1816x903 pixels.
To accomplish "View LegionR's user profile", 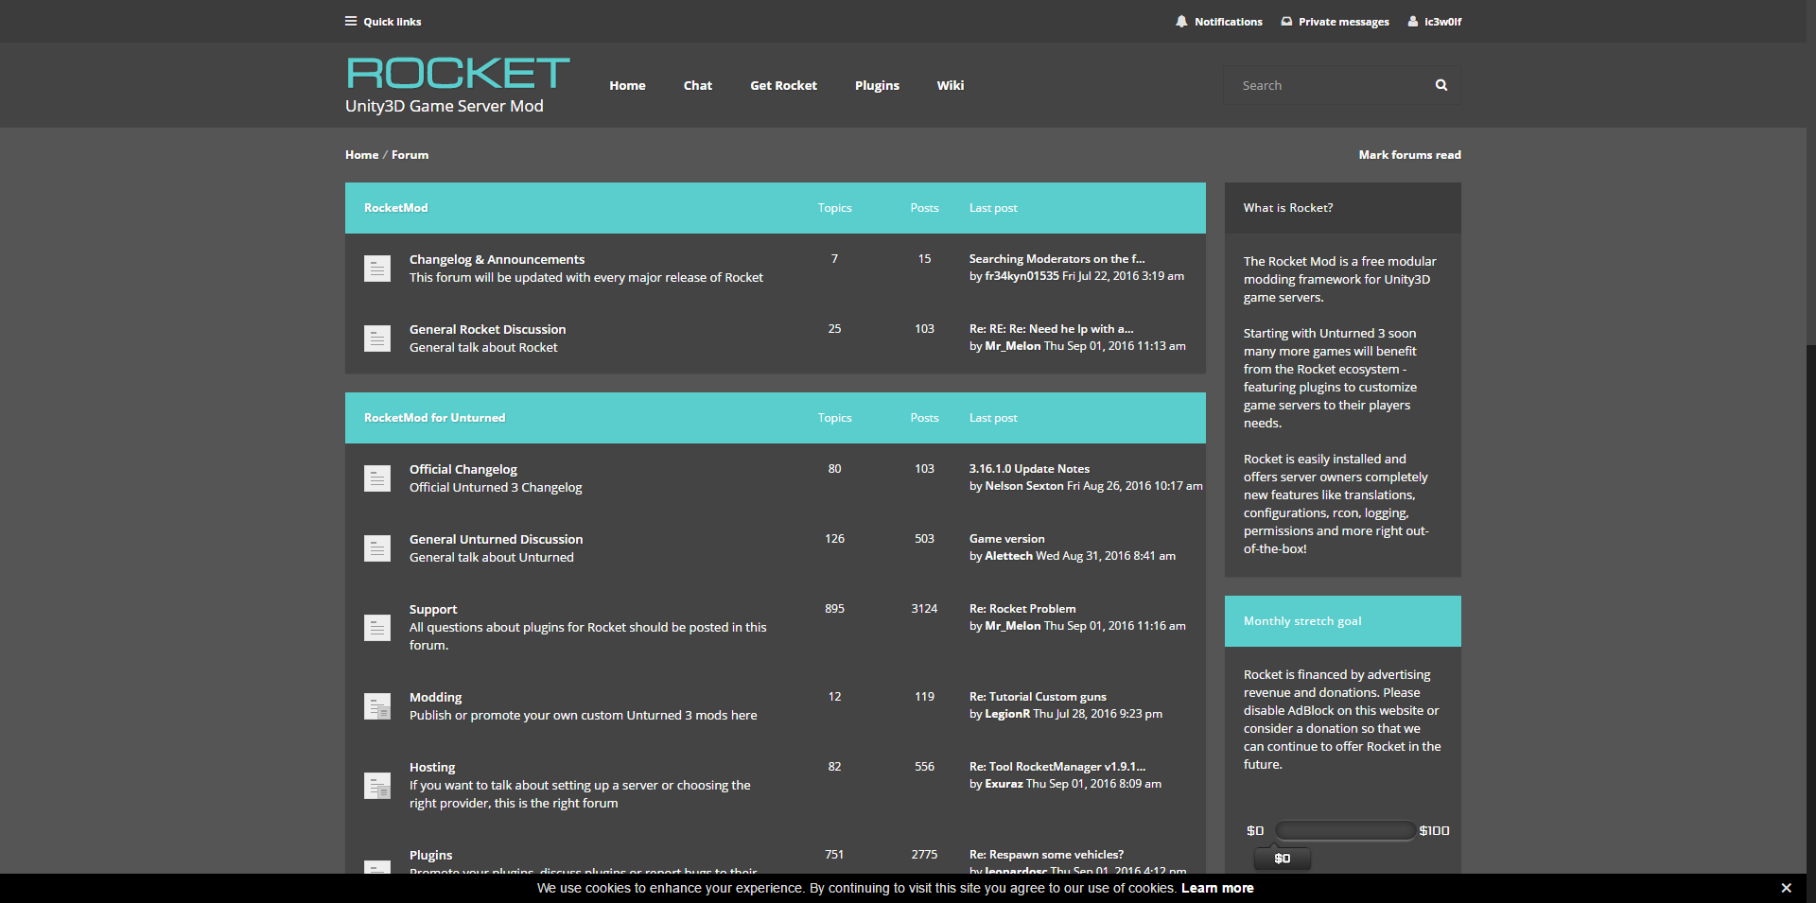I will click(1007, 714).
